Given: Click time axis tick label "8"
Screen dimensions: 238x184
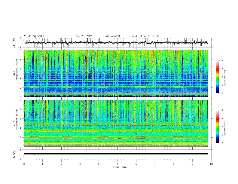Looking at the screenshot, I should coord(174,164).
